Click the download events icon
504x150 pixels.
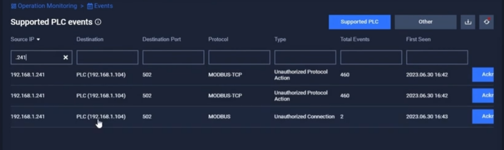tap(467, 22)
